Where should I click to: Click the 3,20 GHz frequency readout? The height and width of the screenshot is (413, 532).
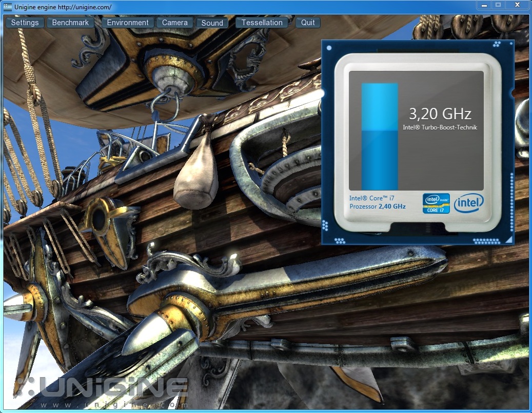coord(440,114)
